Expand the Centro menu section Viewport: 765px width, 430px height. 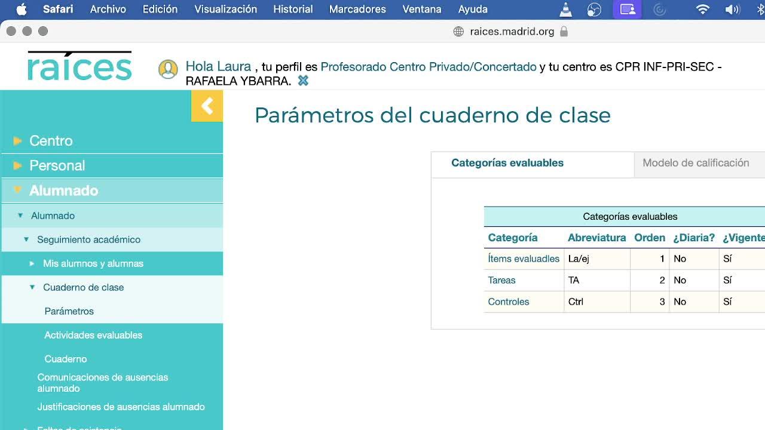pyautogui.click(x=17, y=141)
